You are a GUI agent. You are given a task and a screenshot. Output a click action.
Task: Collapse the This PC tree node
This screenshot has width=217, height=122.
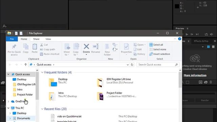coord(8,108)
